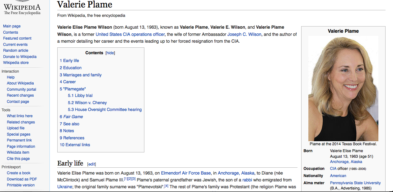
Task: Open Elmendorf Air Force Base link
Action: tap(186, 173)
